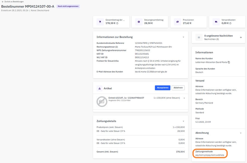The image size is (247, 163).
Task: Click the info icon beside Versandkosten 0,00 €
Action: click(230, 23)
